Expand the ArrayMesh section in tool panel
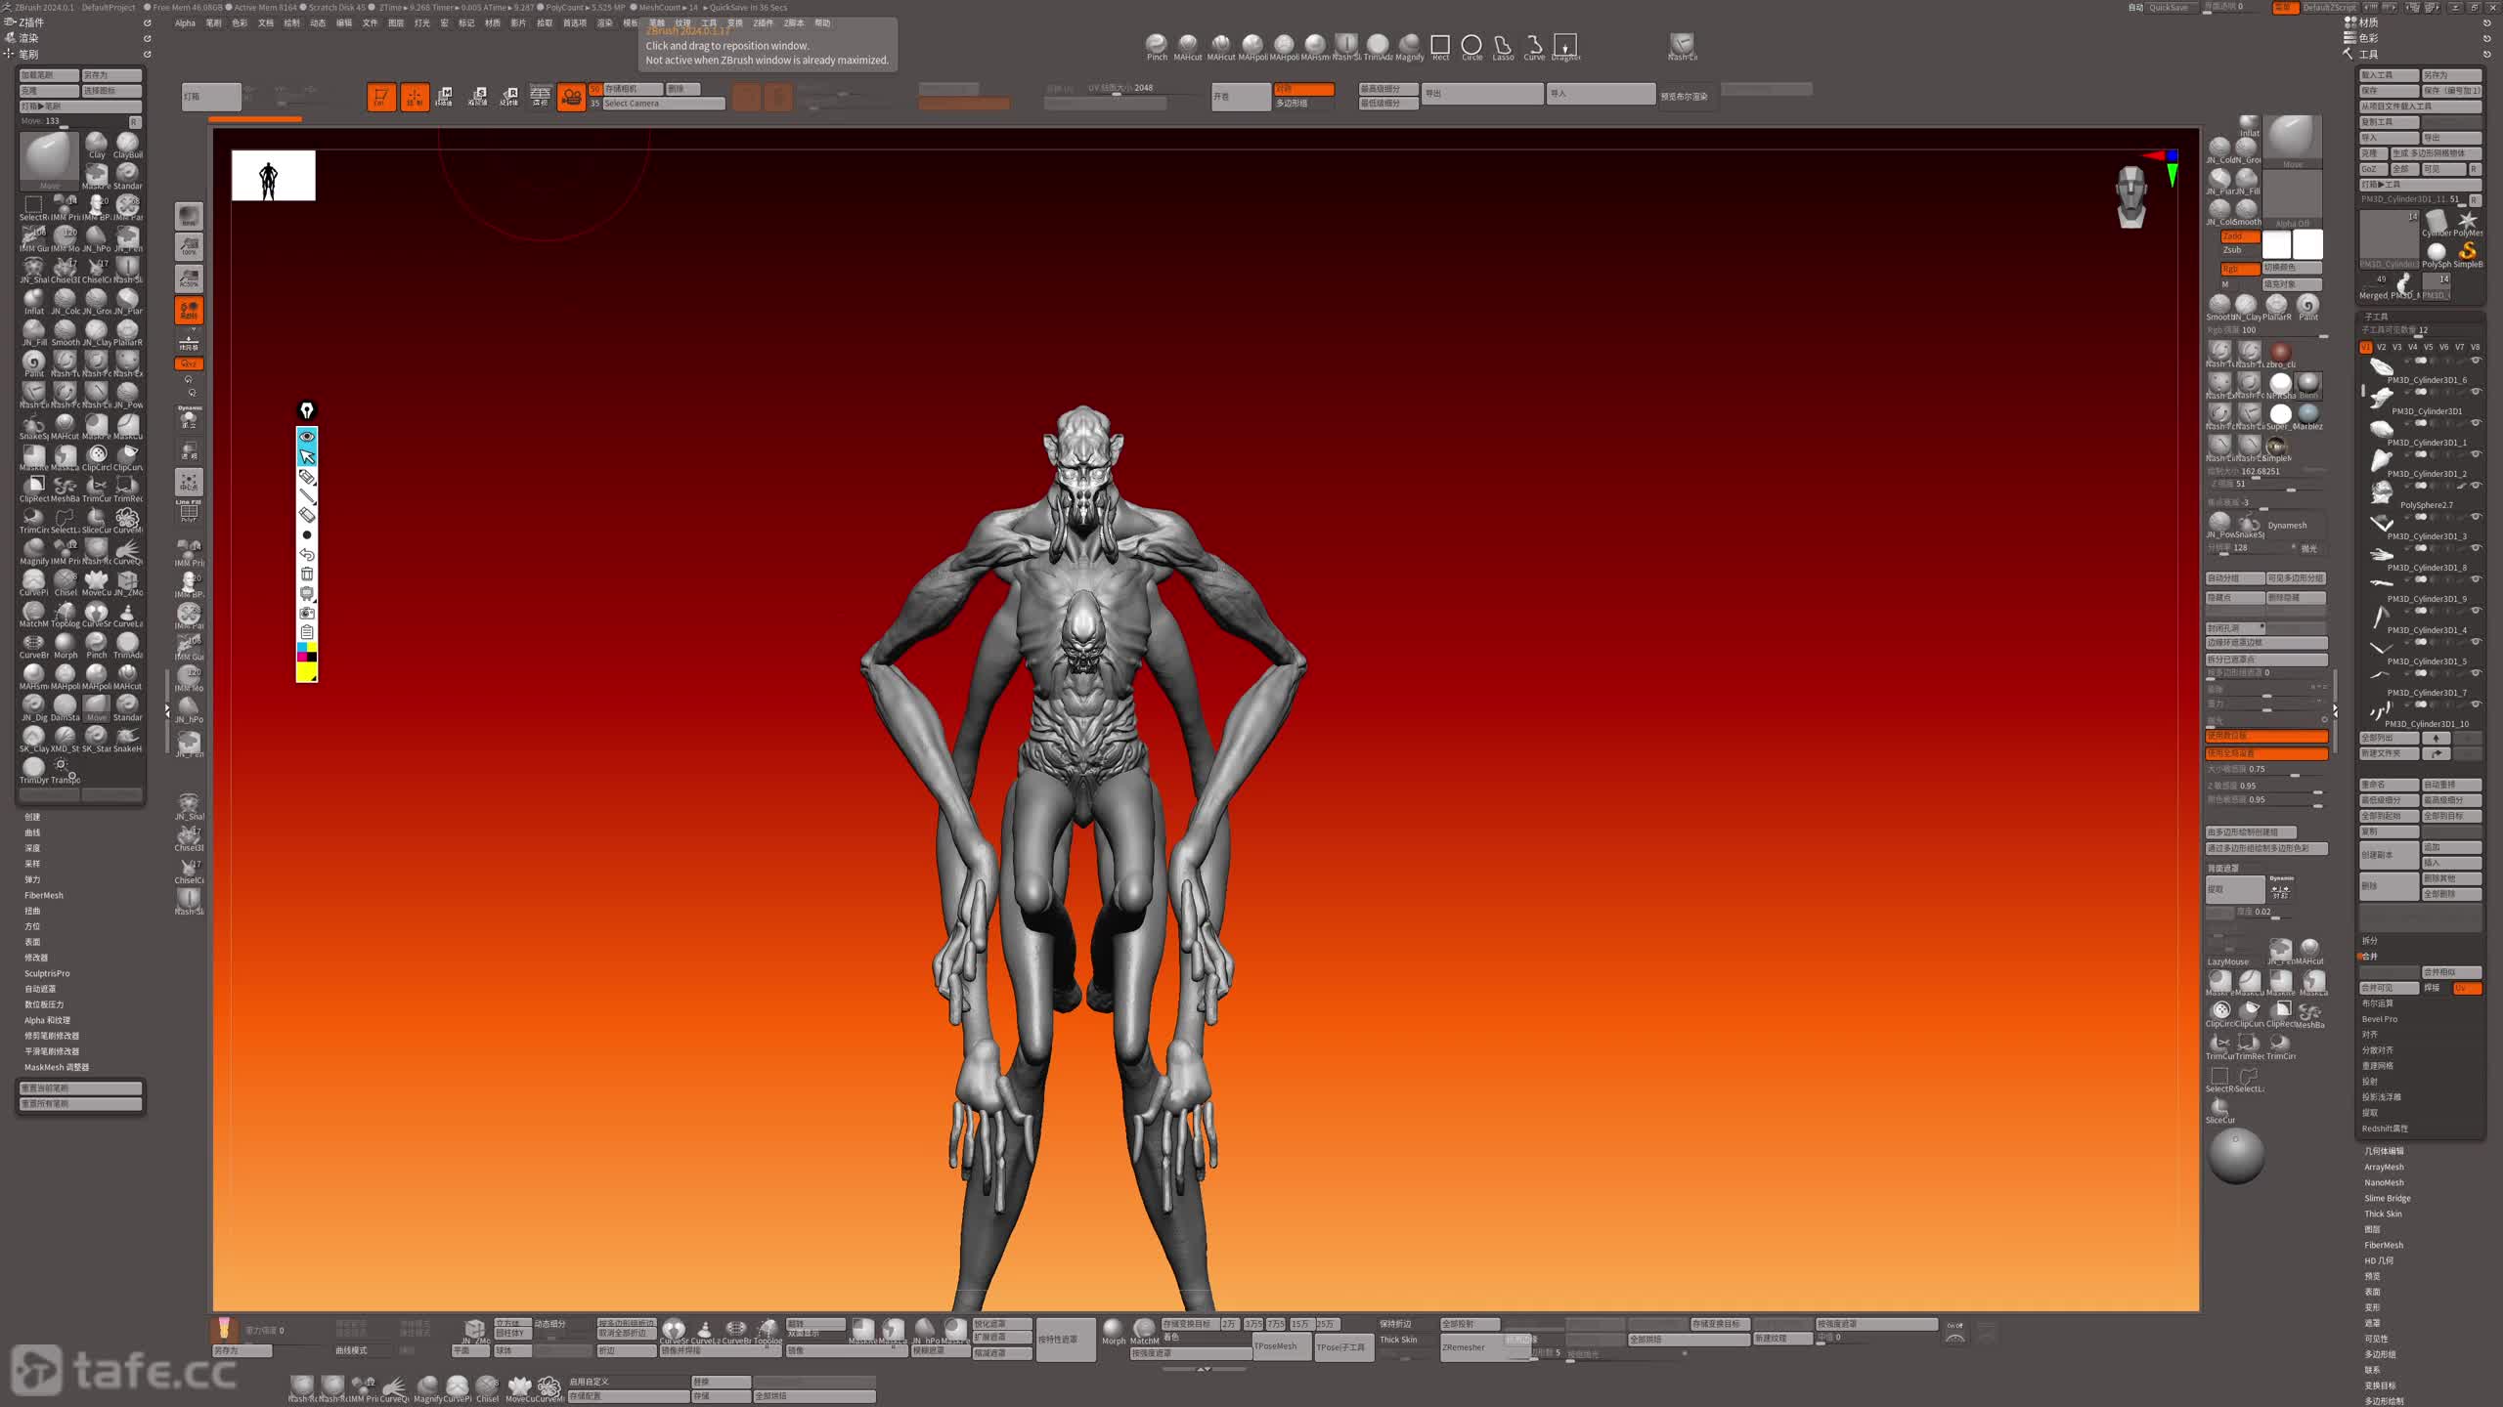 [x=2384, y=1167]
